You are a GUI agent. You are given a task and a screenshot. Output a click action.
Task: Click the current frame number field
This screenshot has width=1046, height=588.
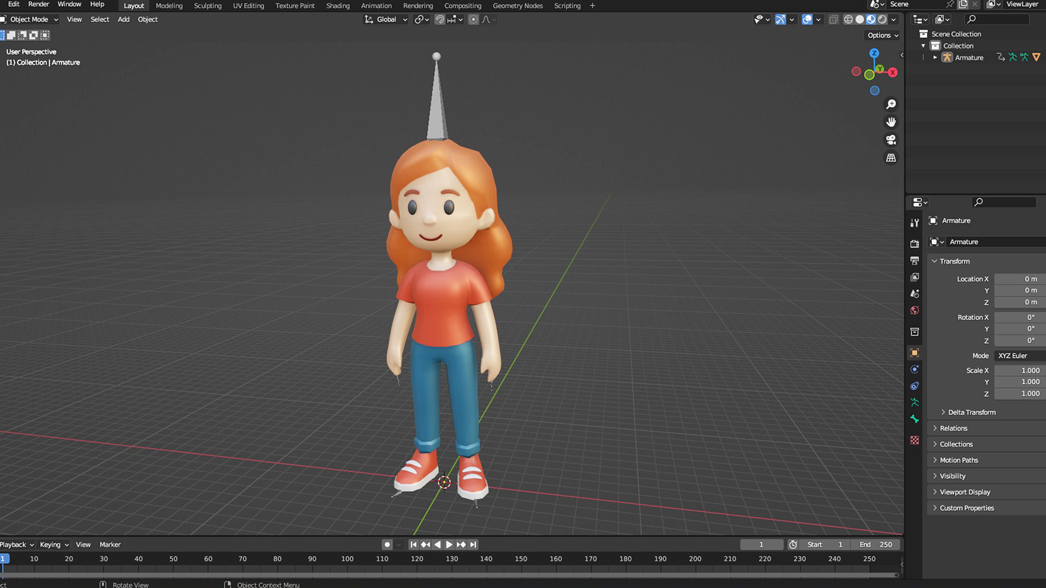761,544
